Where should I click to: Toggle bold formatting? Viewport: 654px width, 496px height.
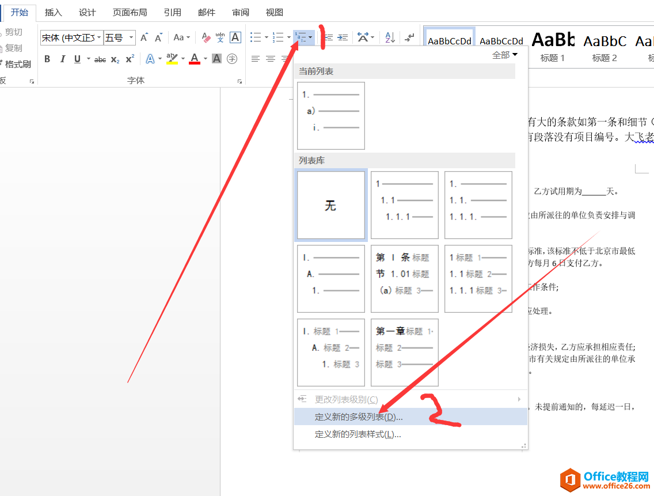[x=47, y=59]
